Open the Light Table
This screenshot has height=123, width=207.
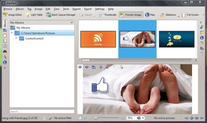34,15
